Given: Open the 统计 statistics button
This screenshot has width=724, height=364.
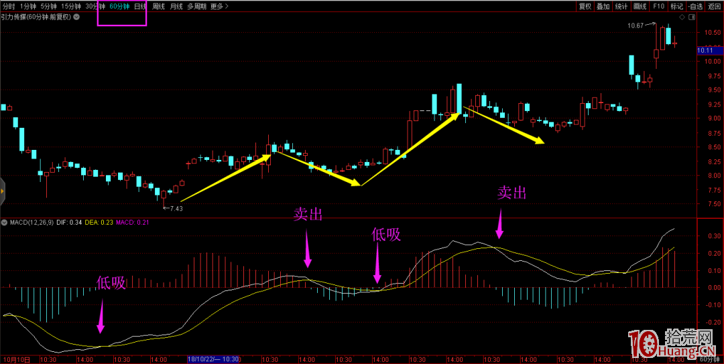Looking at the screenshot, I should (x=621, y=7).
